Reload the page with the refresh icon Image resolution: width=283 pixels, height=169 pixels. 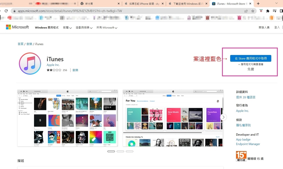point(6,11)
